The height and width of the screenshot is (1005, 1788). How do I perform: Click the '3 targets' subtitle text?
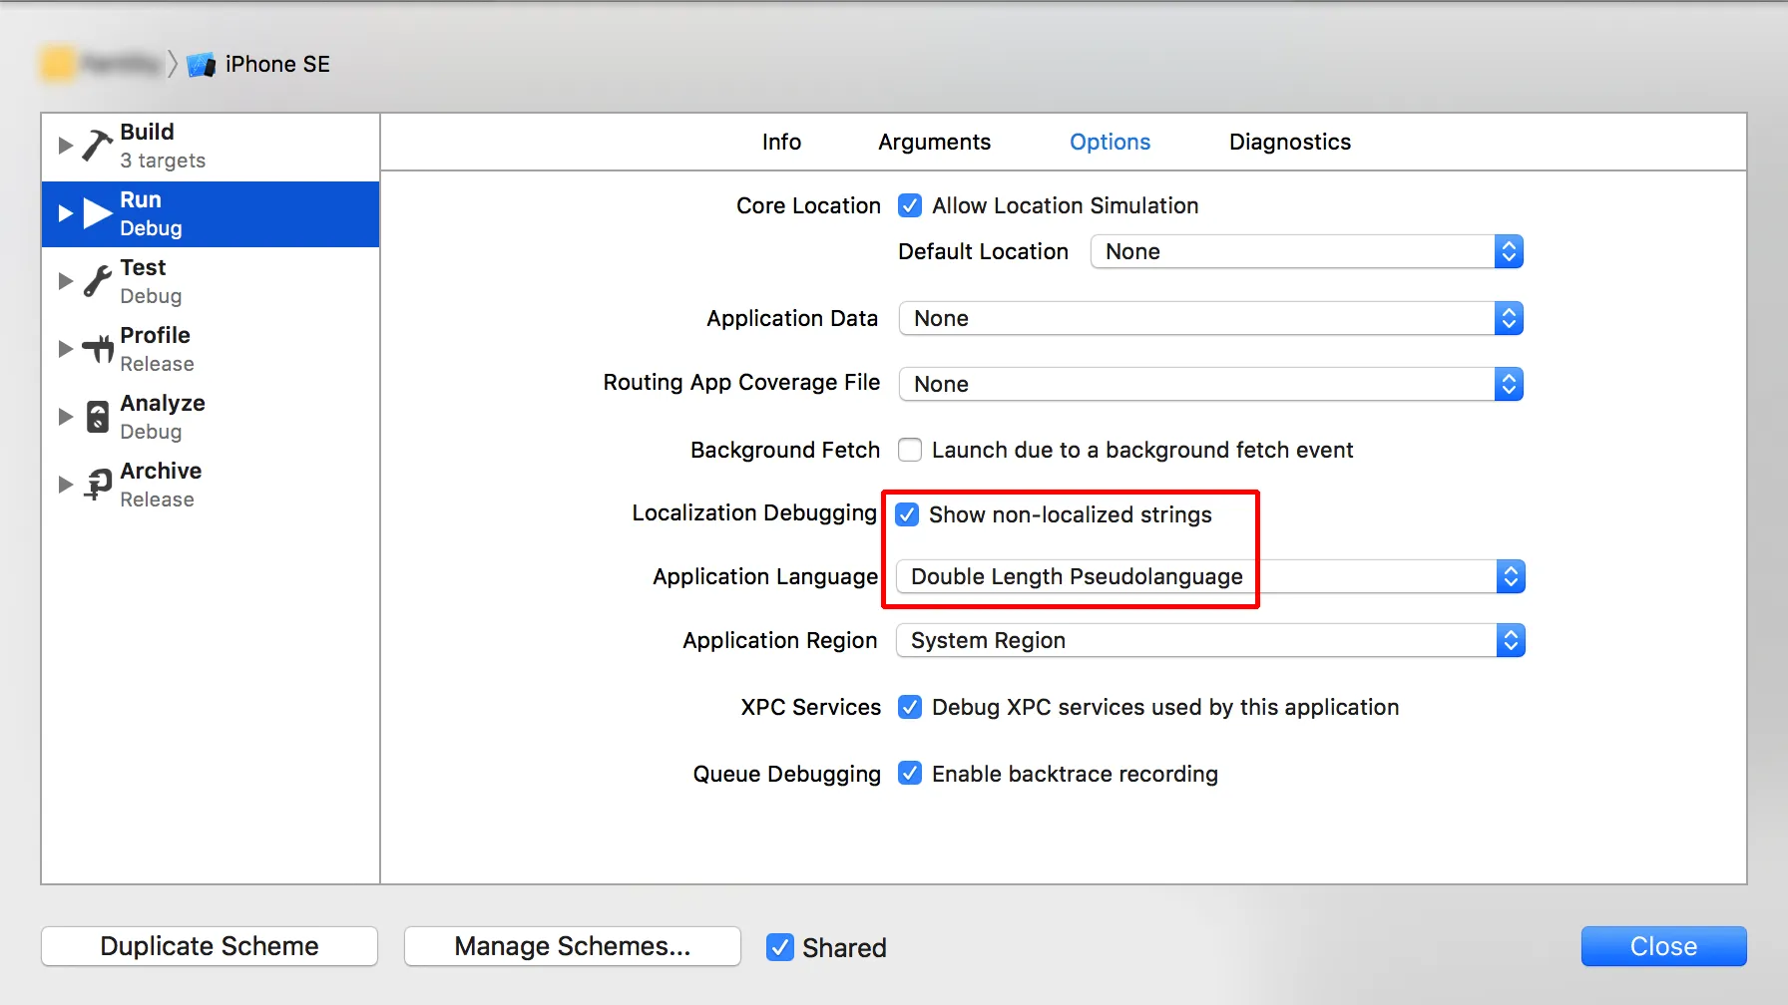(x=163, y=161)
